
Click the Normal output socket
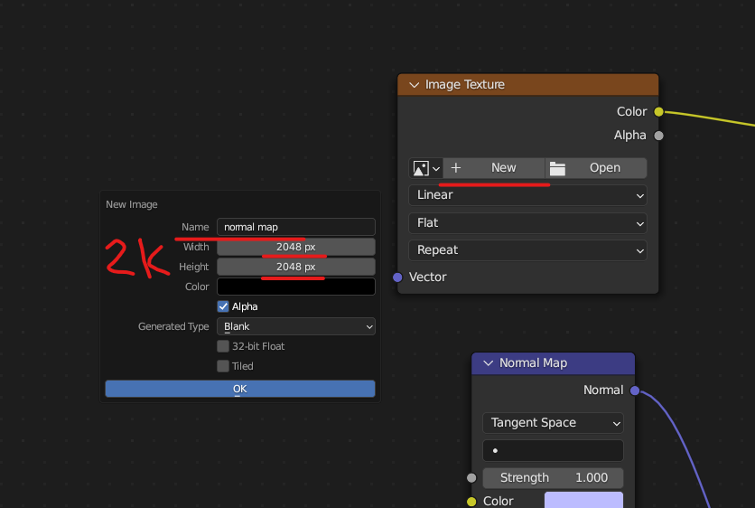635,390
